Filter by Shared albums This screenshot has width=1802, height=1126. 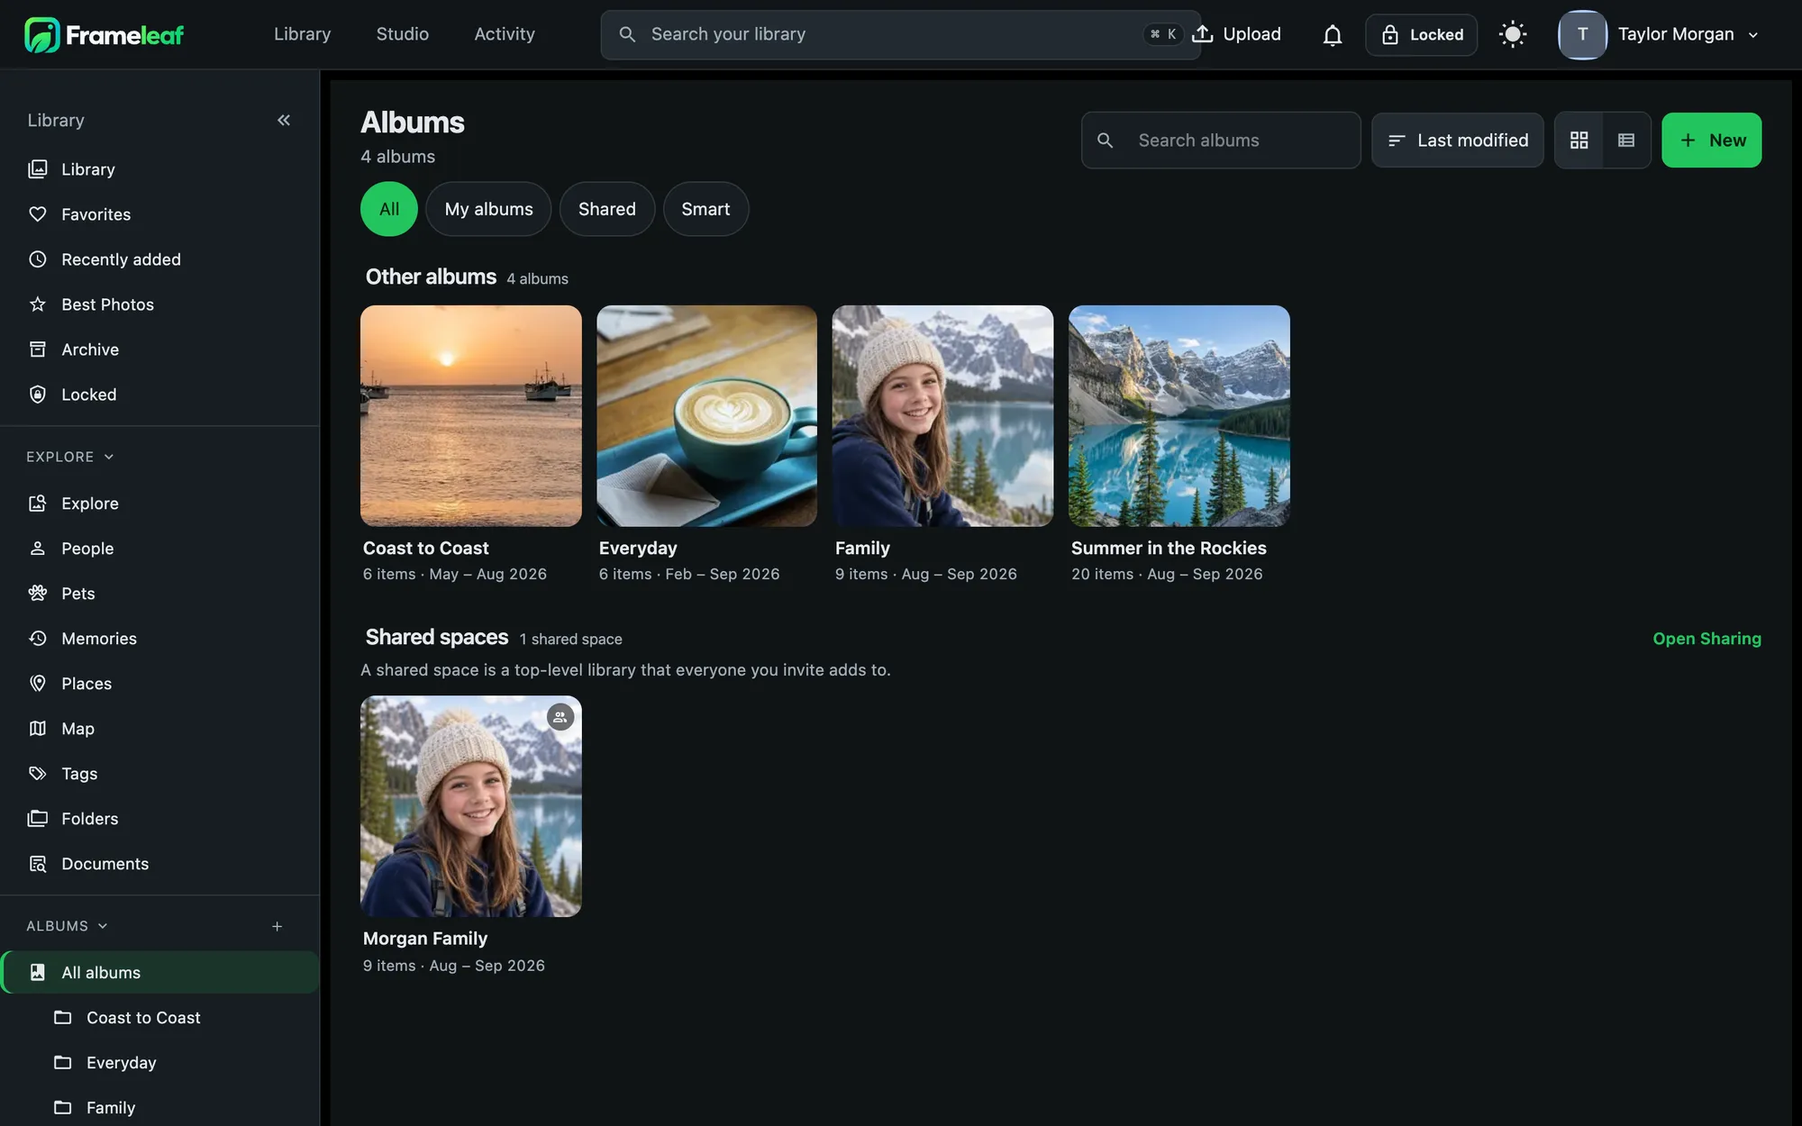[x=607, y=209]
